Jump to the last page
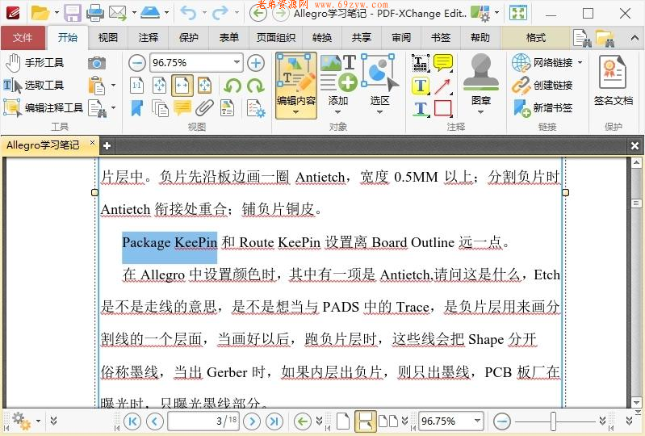 (274, 421)
